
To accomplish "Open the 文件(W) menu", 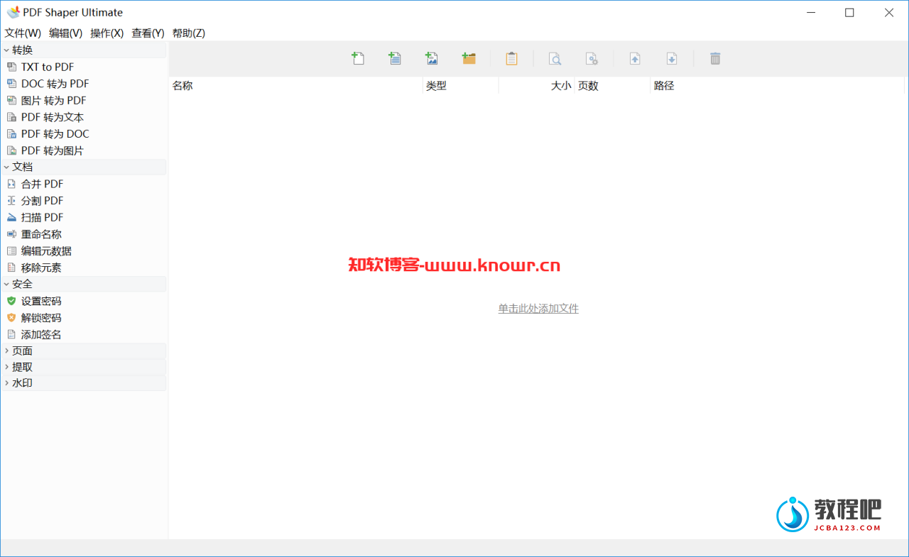I will tap(23, 33).
